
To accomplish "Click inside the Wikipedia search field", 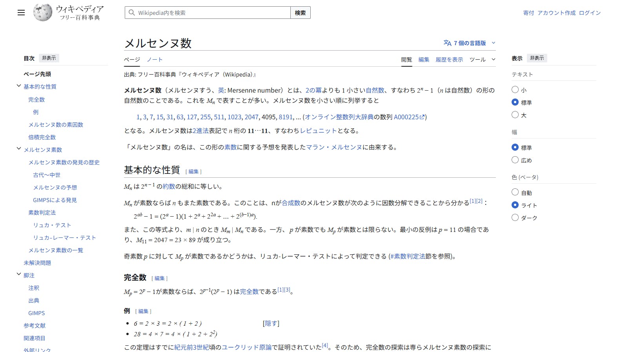I will 212,13.
